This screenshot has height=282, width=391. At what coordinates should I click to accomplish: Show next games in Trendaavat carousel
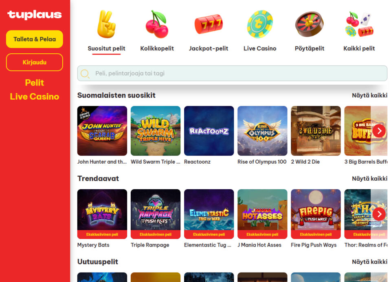[x=379, y=214]
